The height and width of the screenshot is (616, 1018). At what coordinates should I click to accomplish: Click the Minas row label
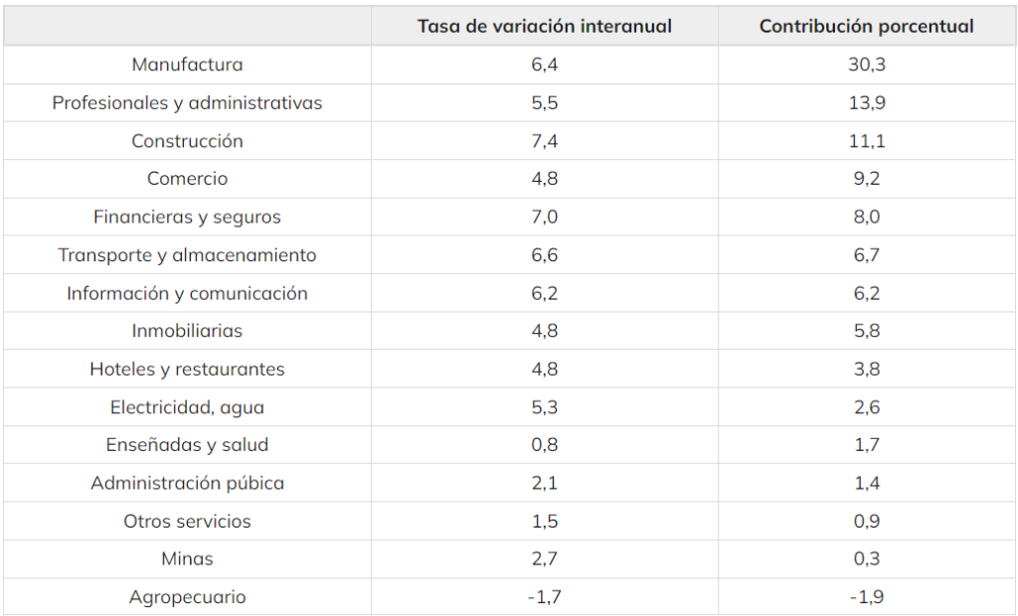point(187,559)
